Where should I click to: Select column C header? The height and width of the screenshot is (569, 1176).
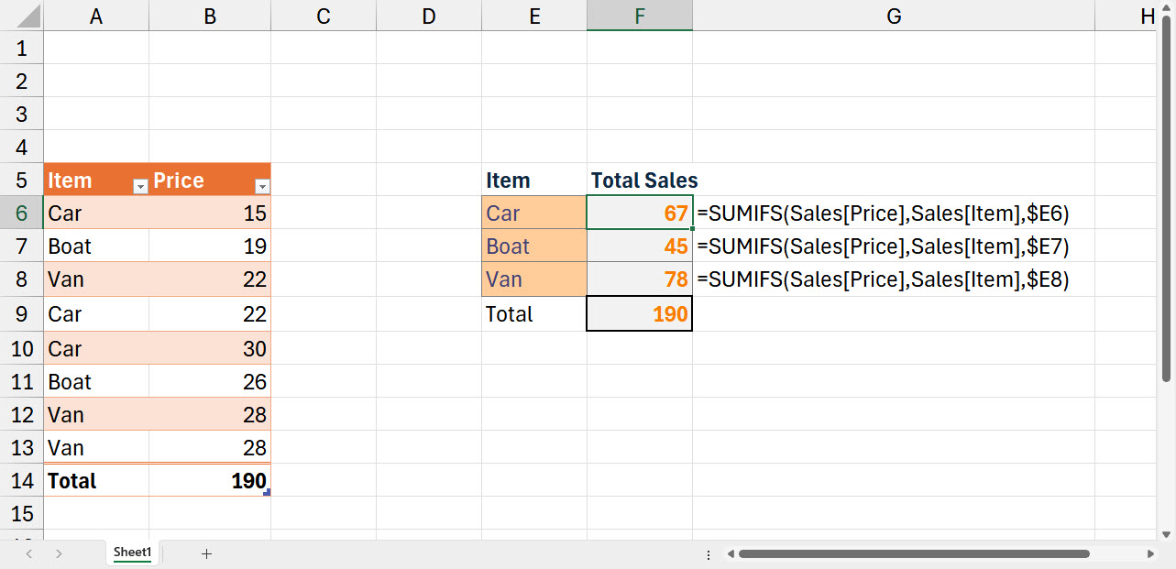323,16
